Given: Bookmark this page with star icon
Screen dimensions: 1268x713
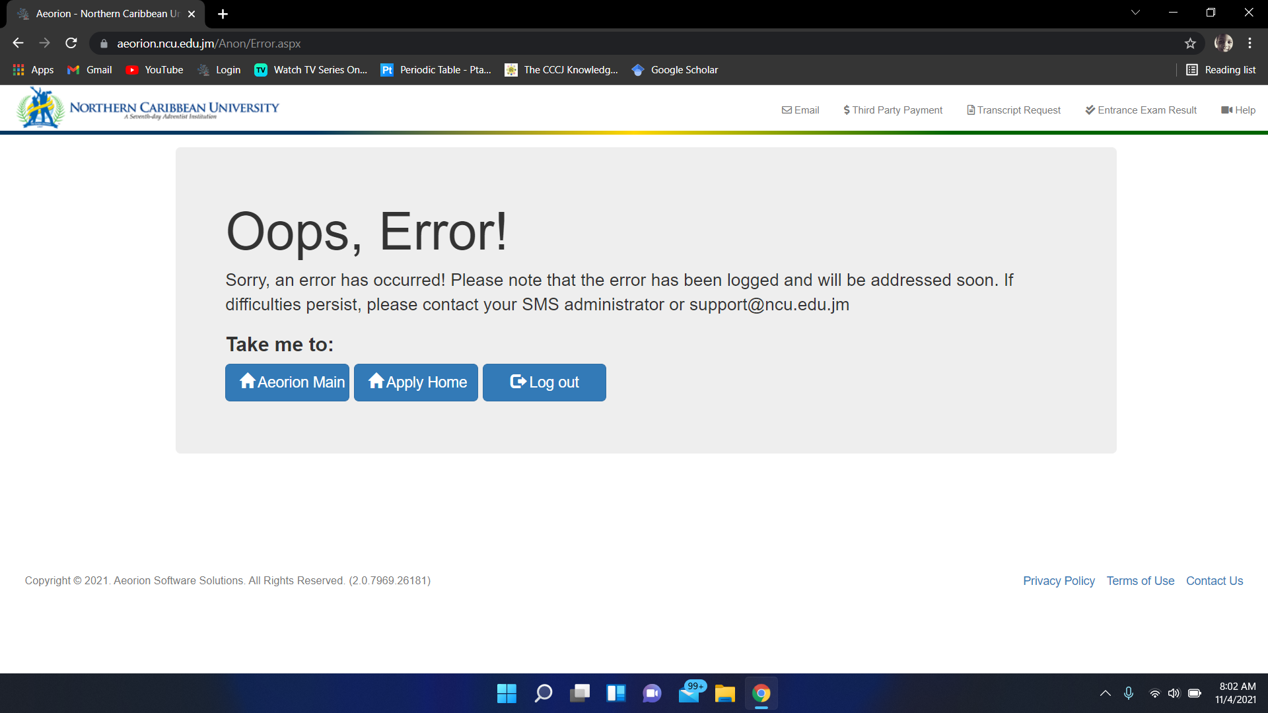Looking at the screenshot, I should pyautogui.click(x=1190, y=44).
